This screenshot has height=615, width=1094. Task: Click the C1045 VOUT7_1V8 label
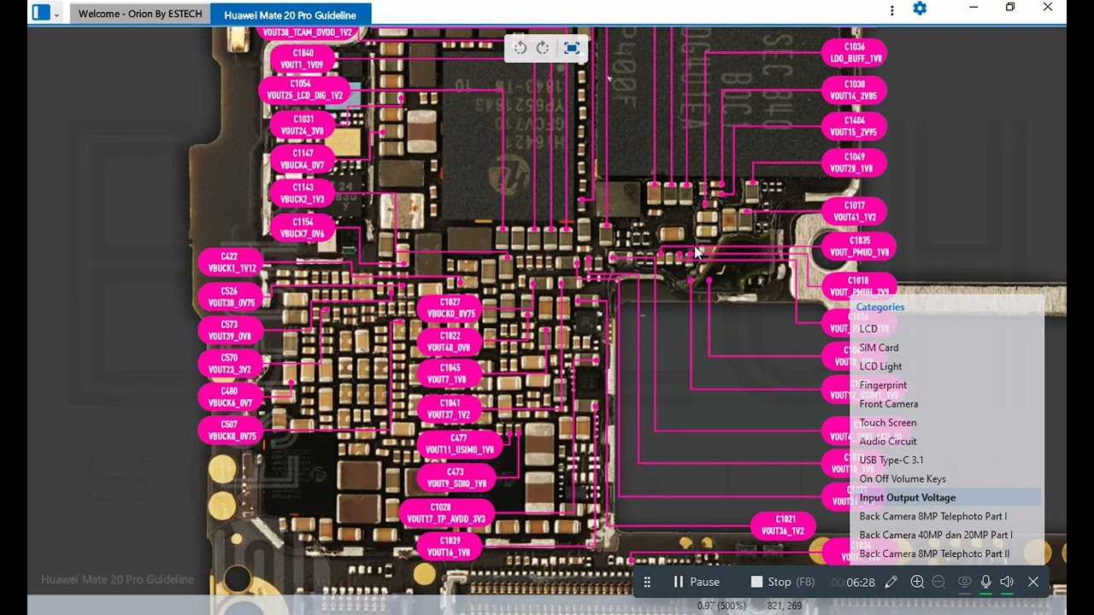tap(450, 374)
